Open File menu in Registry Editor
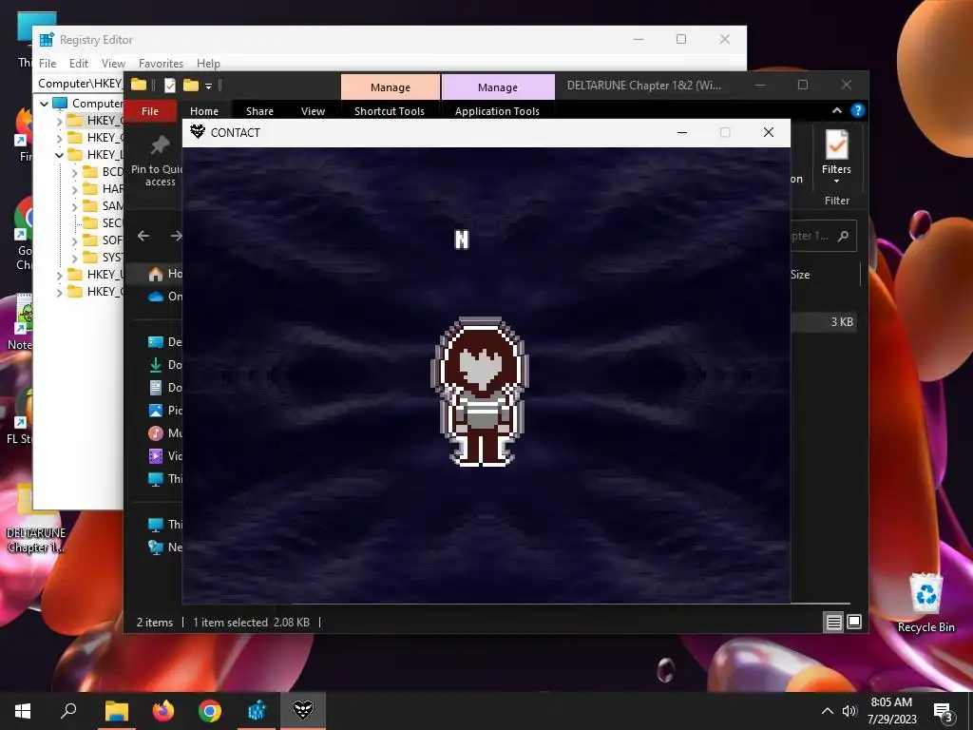This screenshot has height=730, width=973. point(48,64)
